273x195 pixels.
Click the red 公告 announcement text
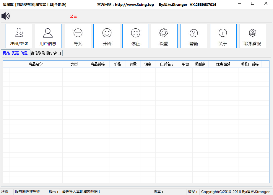74,16
